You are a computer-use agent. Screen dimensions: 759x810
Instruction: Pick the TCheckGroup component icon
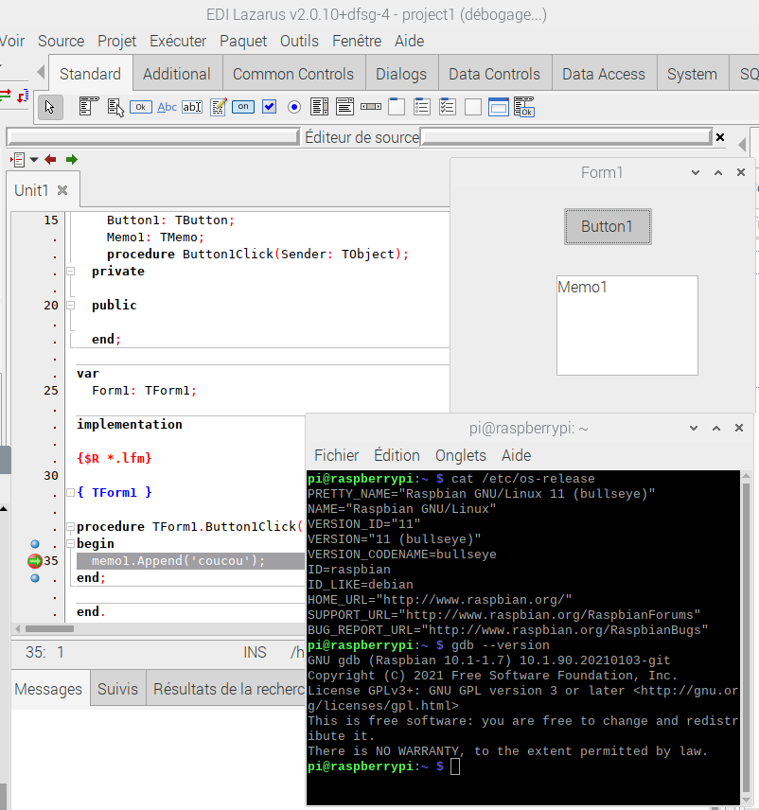click(x=448, y=107)
